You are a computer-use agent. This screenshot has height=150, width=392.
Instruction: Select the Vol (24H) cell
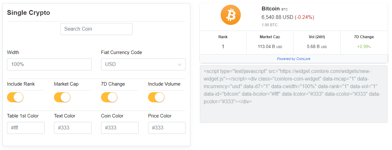point(317,47)
